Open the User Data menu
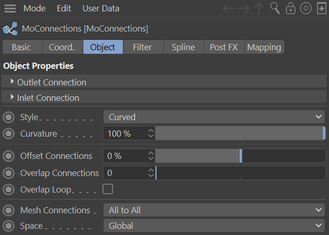 click(x=101, y=9)
